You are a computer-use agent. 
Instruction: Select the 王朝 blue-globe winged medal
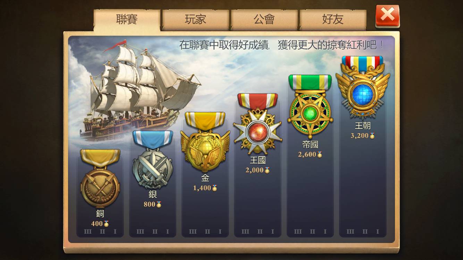point(363,88)
